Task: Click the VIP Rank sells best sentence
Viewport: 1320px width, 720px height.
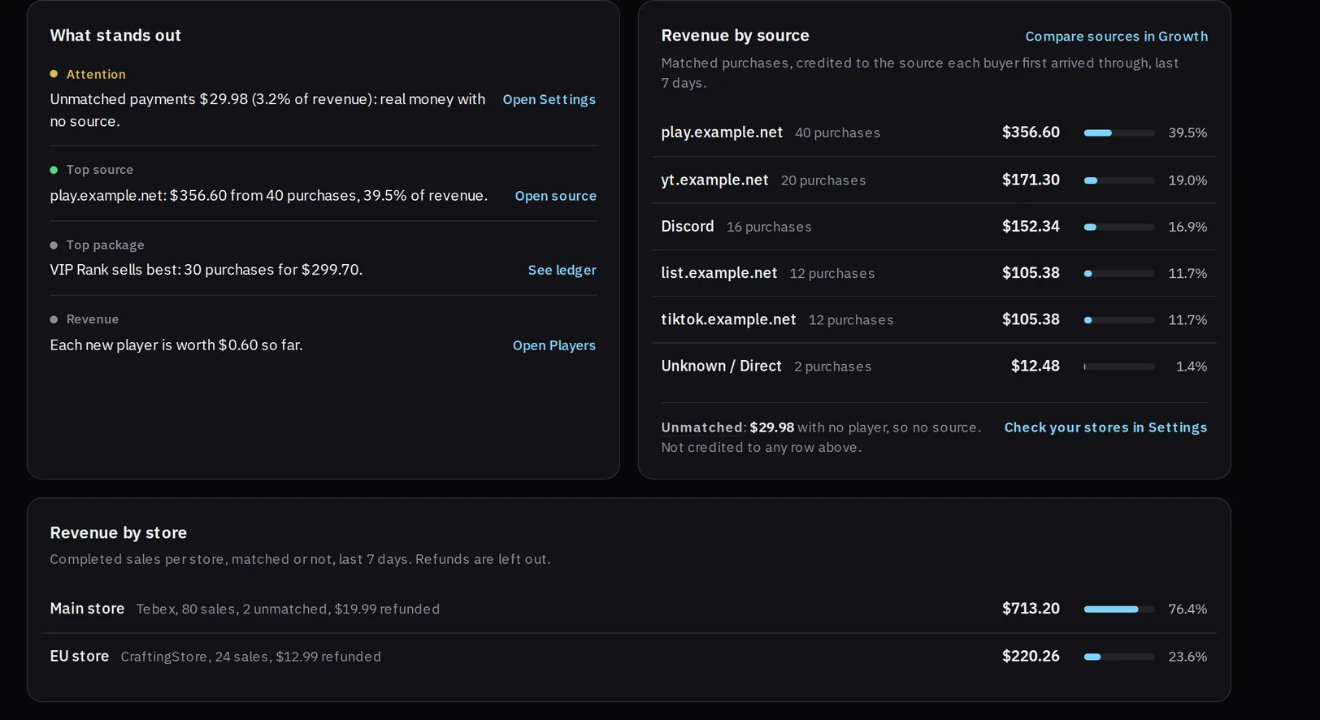Action: (206, 269)
